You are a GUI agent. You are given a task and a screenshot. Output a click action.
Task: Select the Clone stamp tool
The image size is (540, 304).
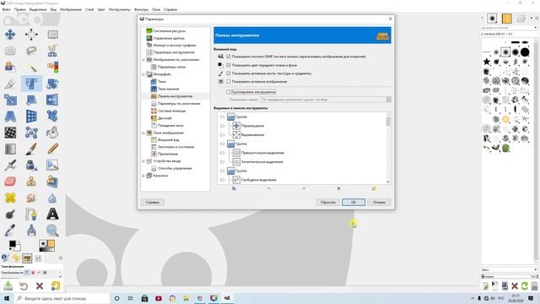[x=31, y=182]
